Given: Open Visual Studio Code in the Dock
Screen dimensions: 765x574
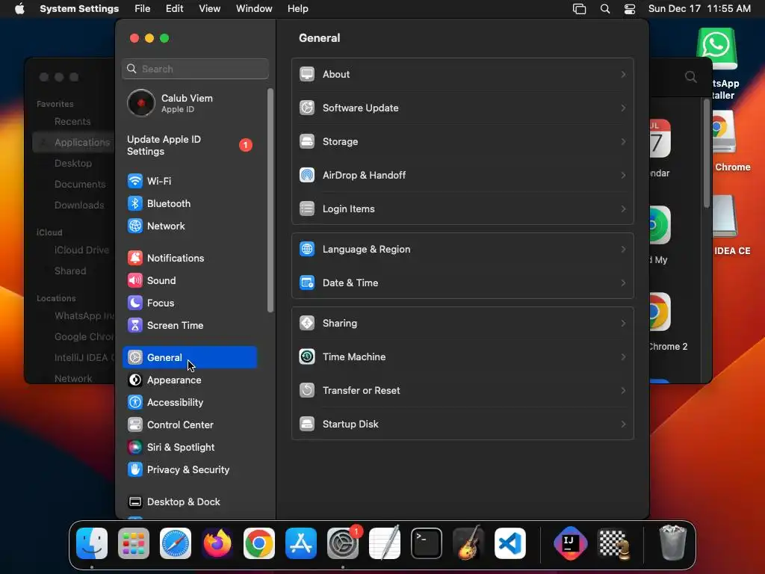Looking at the screenshot, I should (x=510, y=543).
